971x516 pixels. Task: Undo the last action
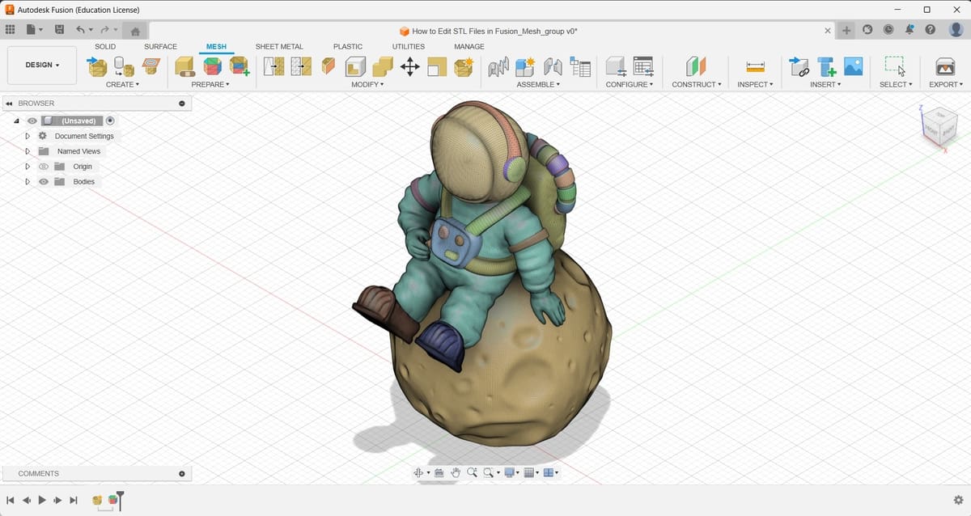pos(80,30)
